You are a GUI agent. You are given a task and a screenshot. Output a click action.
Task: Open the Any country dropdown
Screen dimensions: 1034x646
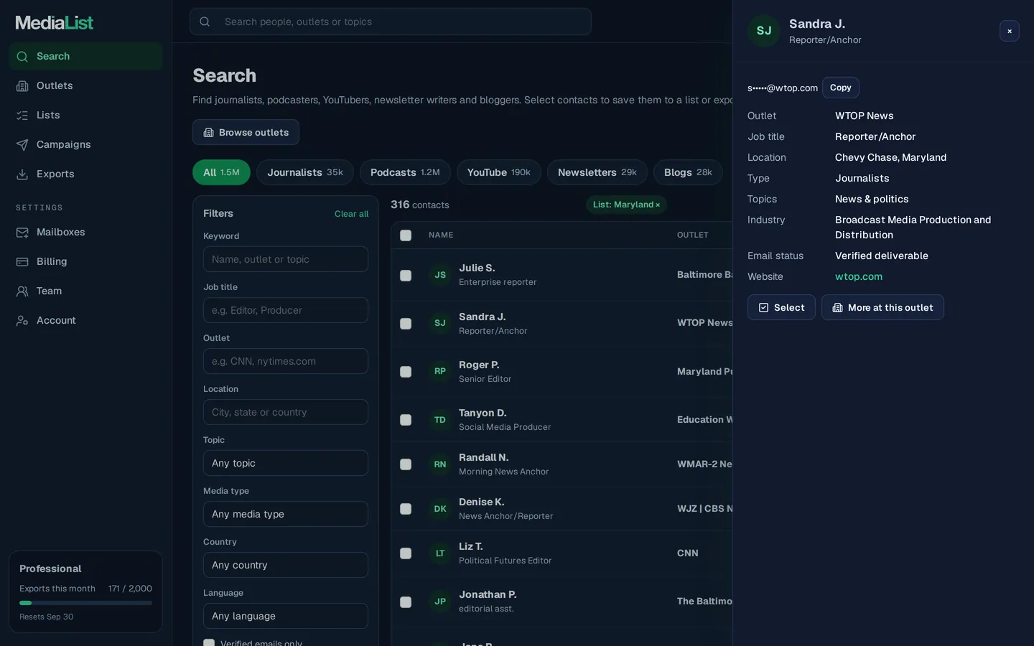coord(286,565)
